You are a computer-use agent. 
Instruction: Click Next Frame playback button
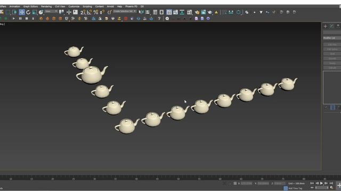coord(326,183)
